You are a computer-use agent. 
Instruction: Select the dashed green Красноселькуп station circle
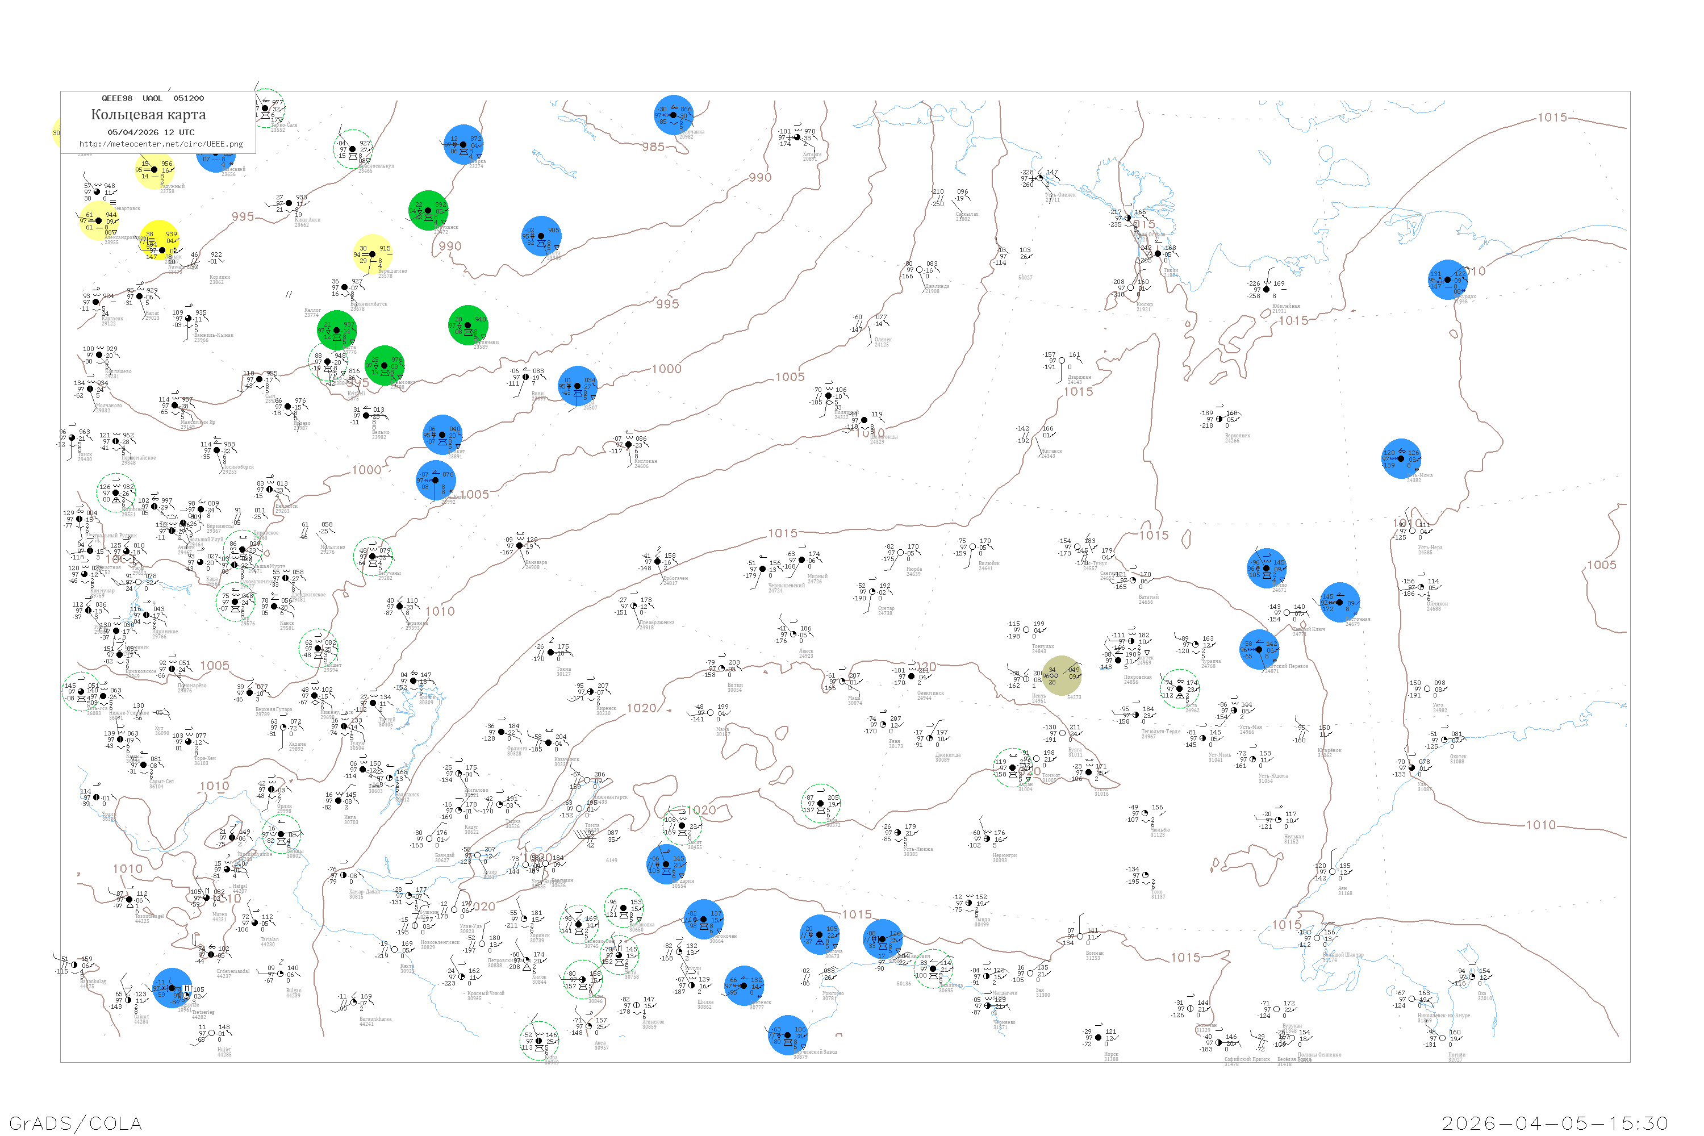[353, 149]
